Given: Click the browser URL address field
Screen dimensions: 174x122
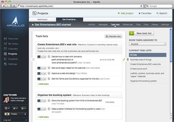Looking at the screenshot, I should tap(80, 6).
